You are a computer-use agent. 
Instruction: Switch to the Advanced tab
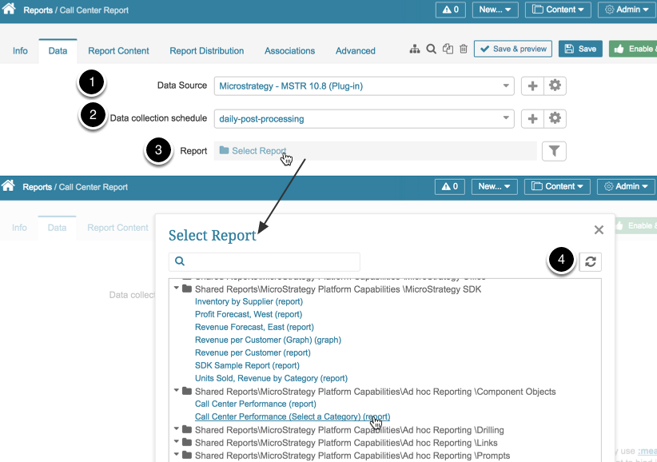click(x=356, y=50)
